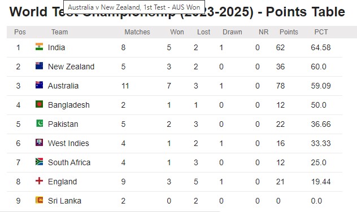357x212 pixels.
Task: Open the India team name
Action: pos(56,47)
